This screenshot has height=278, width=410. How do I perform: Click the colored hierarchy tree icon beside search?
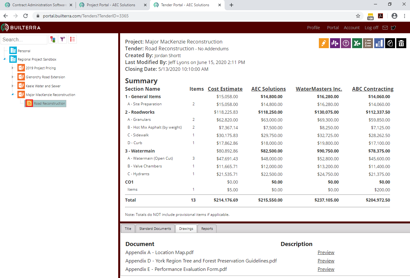click(53, 39)
